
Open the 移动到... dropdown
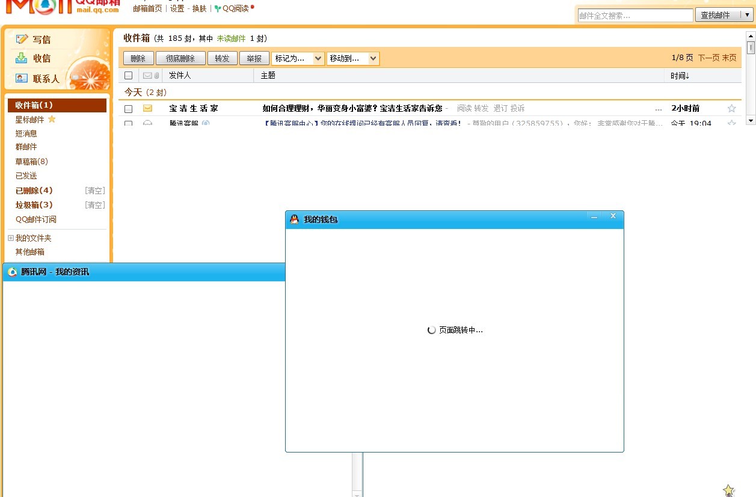(x=353, y=58)
